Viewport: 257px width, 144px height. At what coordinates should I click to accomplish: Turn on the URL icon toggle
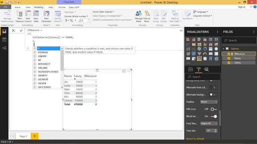[214, 109]
